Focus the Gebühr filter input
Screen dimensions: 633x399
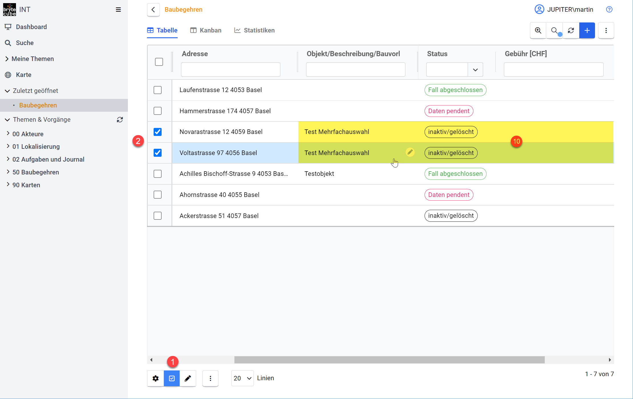(x=553, y=70)
